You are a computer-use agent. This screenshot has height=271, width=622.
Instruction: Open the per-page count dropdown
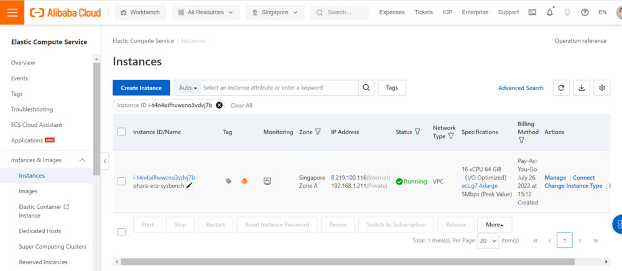[x=488, y=241]
